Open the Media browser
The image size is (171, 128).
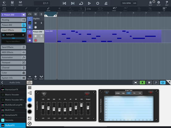point(4,3)
